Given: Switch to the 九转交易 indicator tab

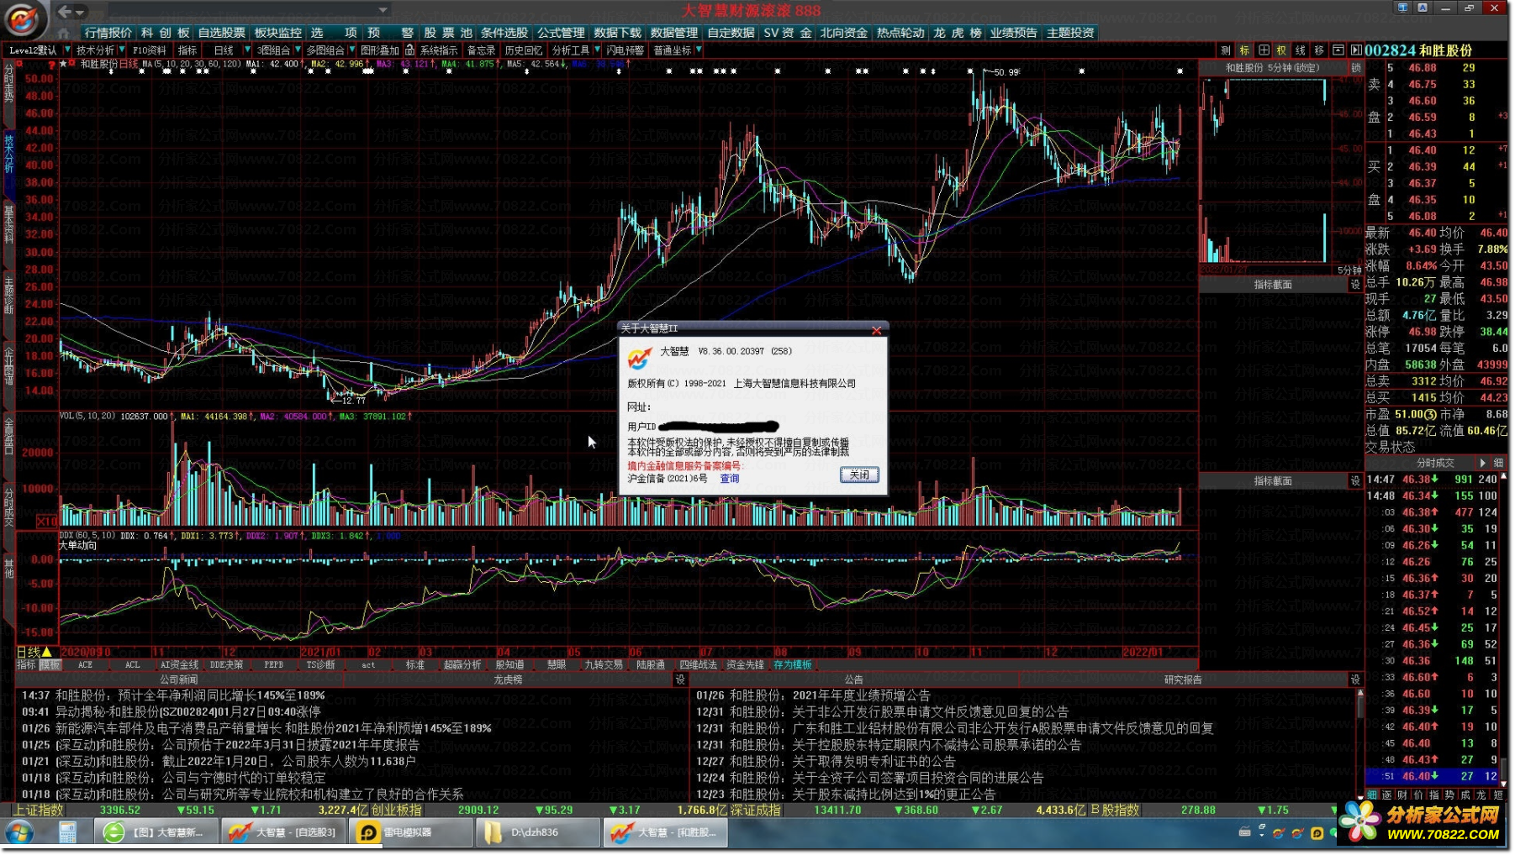Looking at the screenshot, I should click(604, 664).
